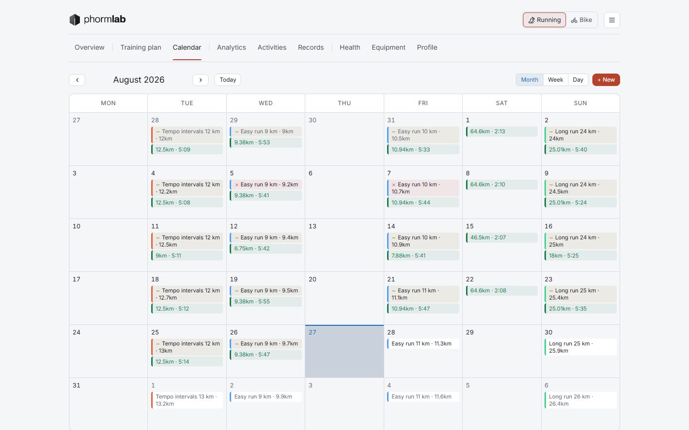Open Tempo intervals 12 km · 13km event
The height and width of the screenshot is (430, 689).
point(187,347)
